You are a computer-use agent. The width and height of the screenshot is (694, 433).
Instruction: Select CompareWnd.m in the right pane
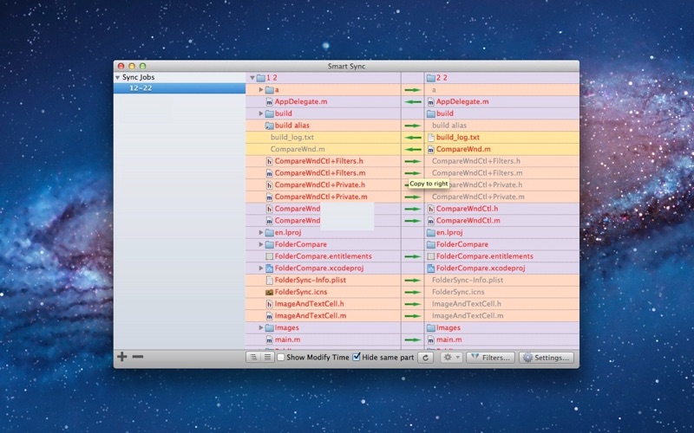point(462,149)
